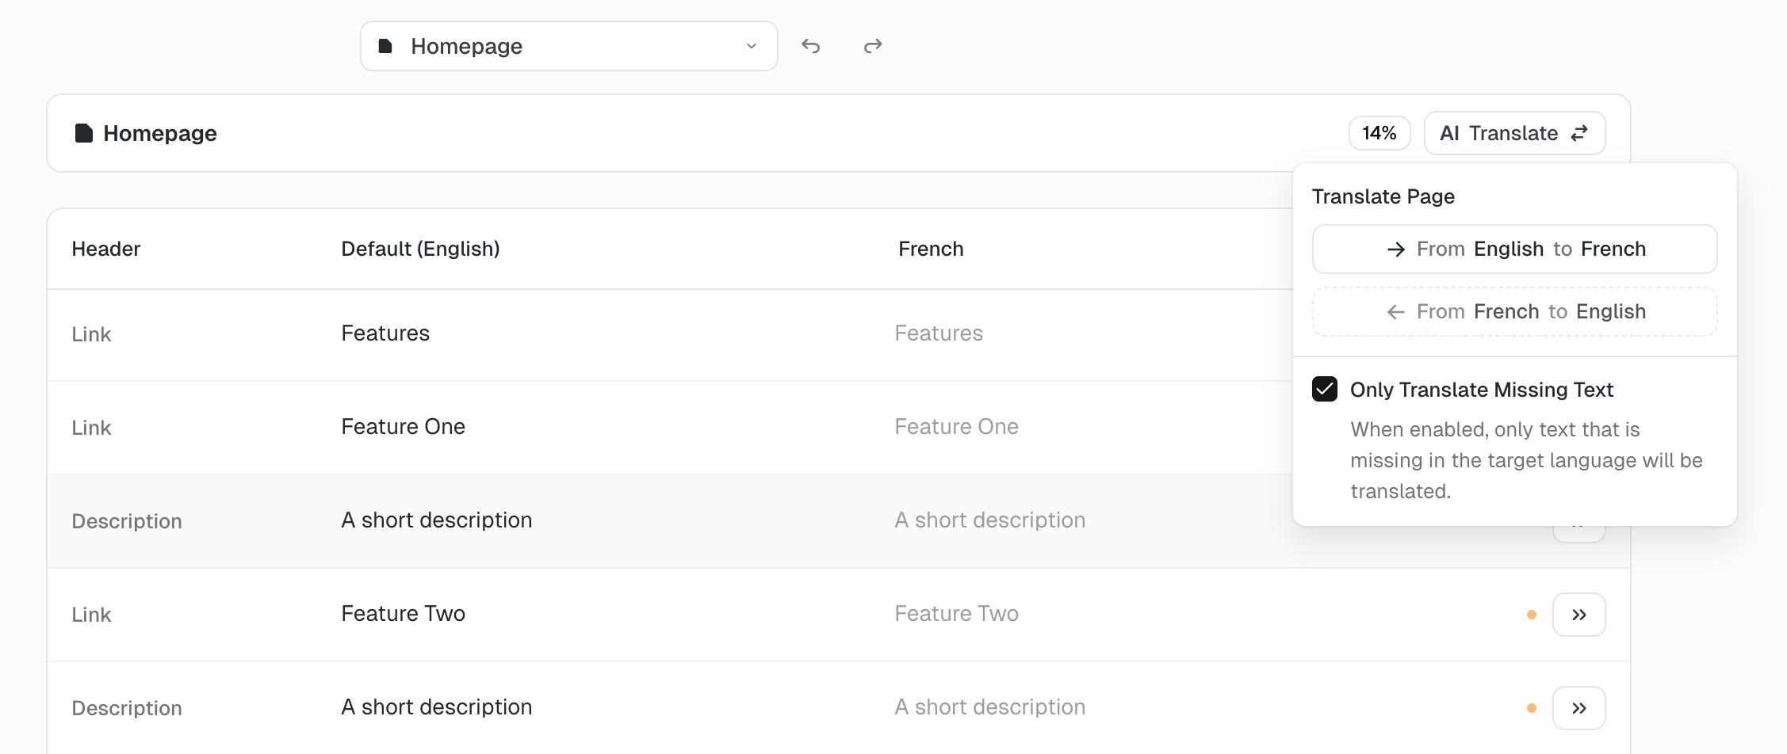
Task: Click translate arrows button for Feature Two row
Action: coord(1578,615)
